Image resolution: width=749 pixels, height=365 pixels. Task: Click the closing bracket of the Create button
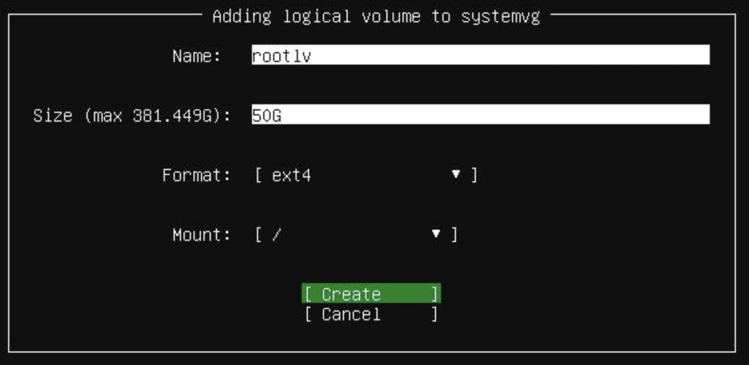(434, 294)
